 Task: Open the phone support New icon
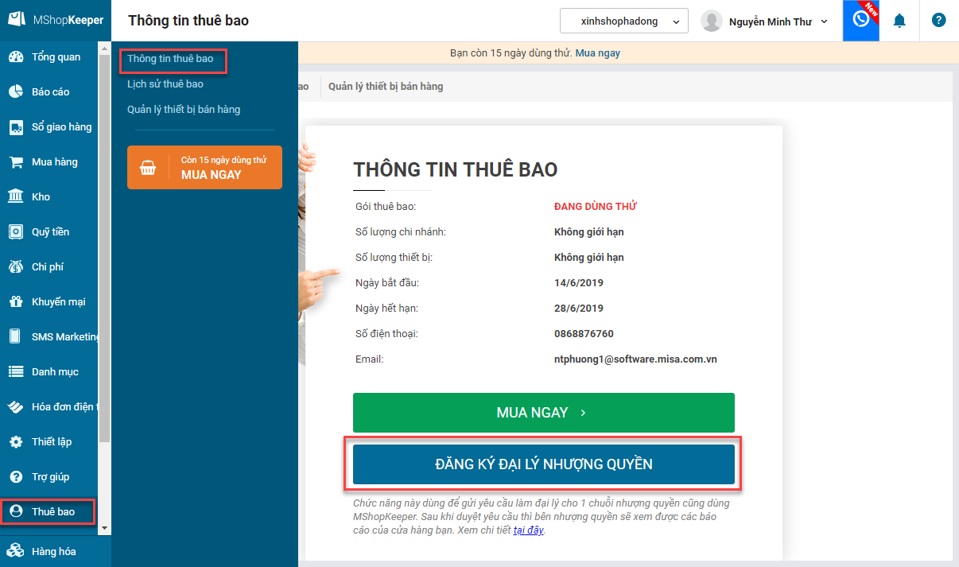tap(861, 21)
